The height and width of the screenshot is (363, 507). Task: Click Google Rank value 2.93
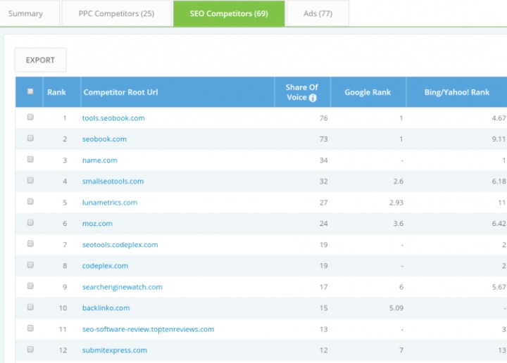tap(396, 203)
